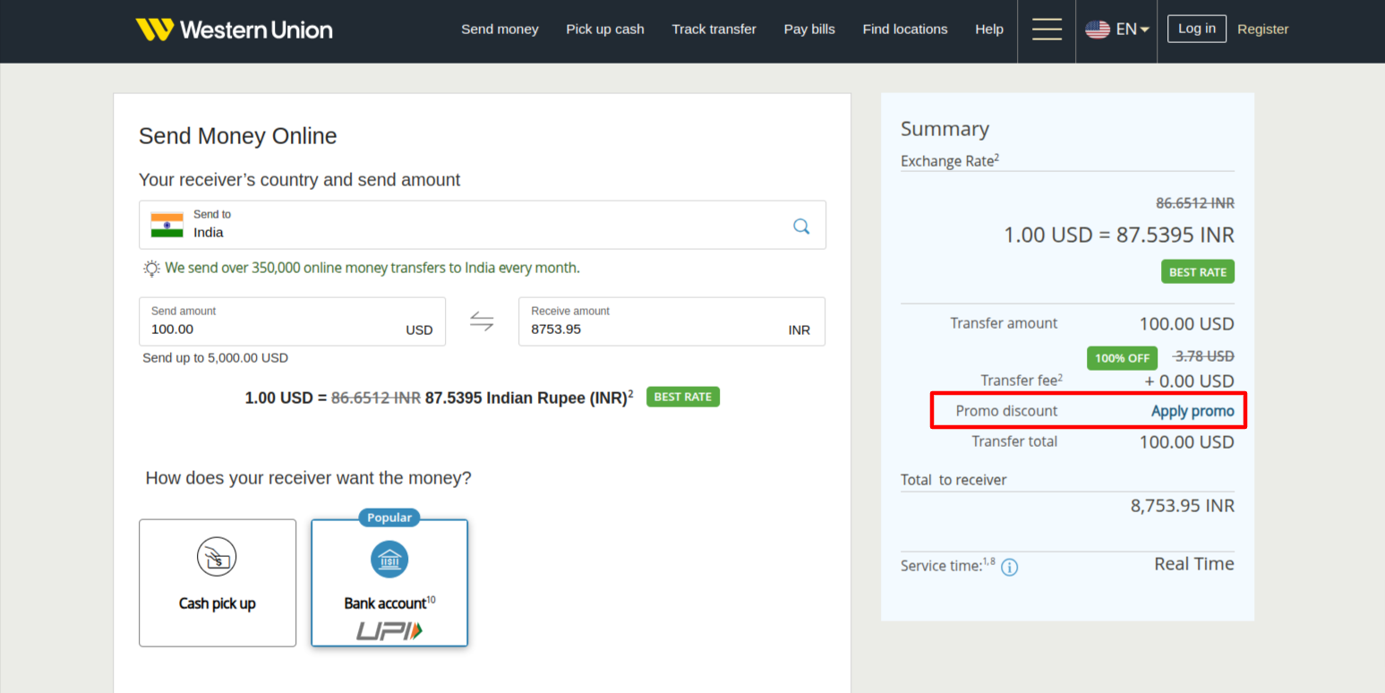Click BEST RATE badge under amount fields
Viewport: 1385px width, 693px height.
coord(683,397)
